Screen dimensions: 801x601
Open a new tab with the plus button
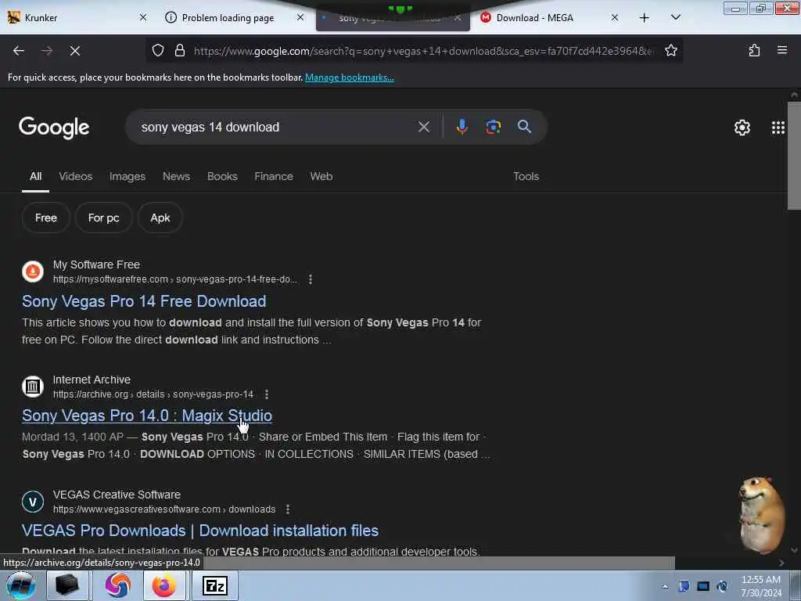tap(645, 17)
